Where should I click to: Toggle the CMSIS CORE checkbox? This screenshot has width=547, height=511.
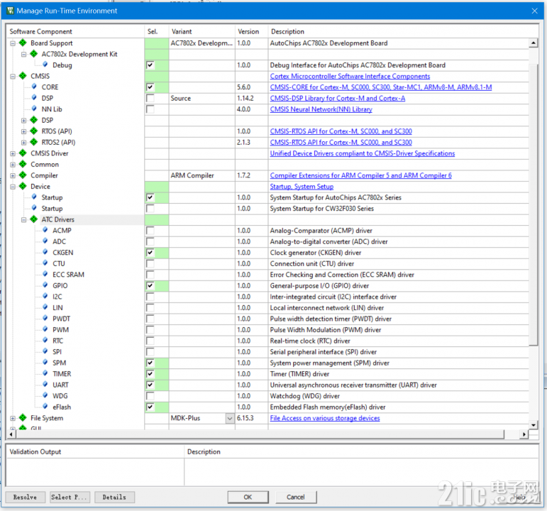coord(150,87)
